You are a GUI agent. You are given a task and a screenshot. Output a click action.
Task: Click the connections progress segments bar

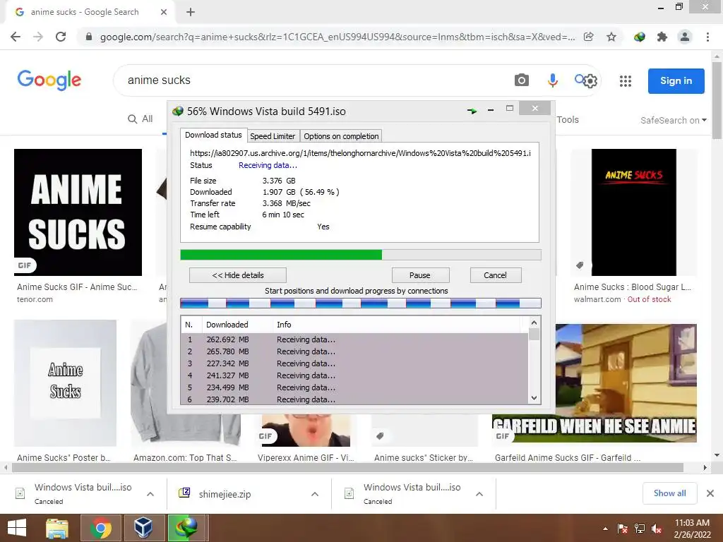click(x=361, y=303)
